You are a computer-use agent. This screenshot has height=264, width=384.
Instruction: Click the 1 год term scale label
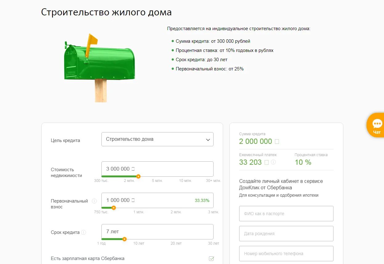click(x=101, y=243)
